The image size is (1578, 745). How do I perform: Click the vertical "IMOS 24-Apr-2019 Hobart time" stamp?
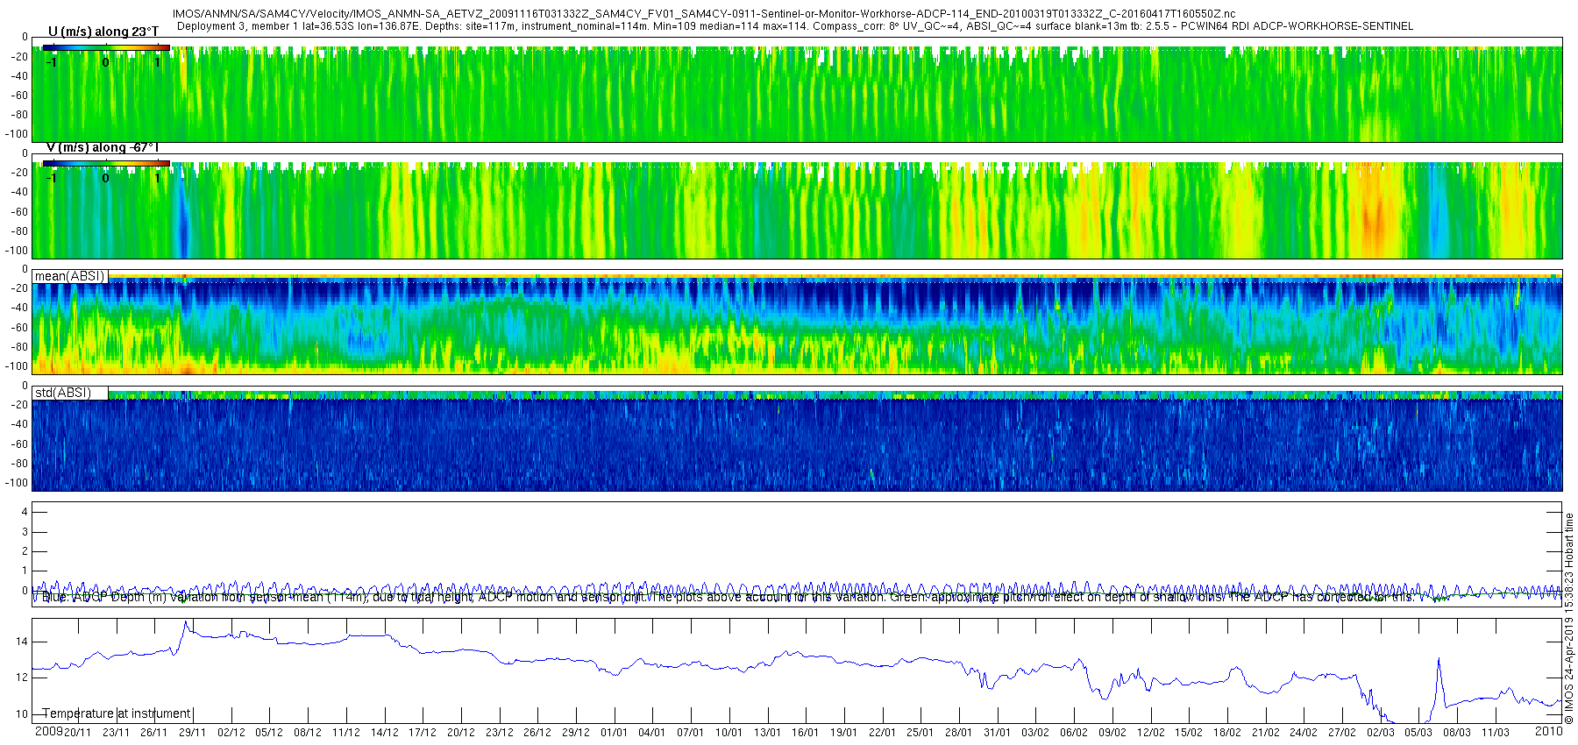[x=1569, y=618]
